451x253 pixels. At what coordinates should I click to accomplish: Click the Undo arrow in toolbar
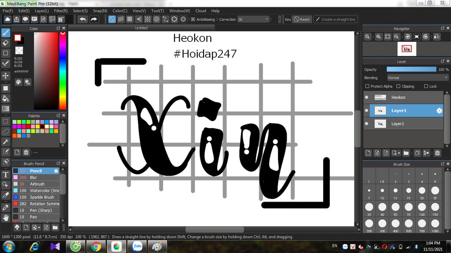[x=83, y=19]
